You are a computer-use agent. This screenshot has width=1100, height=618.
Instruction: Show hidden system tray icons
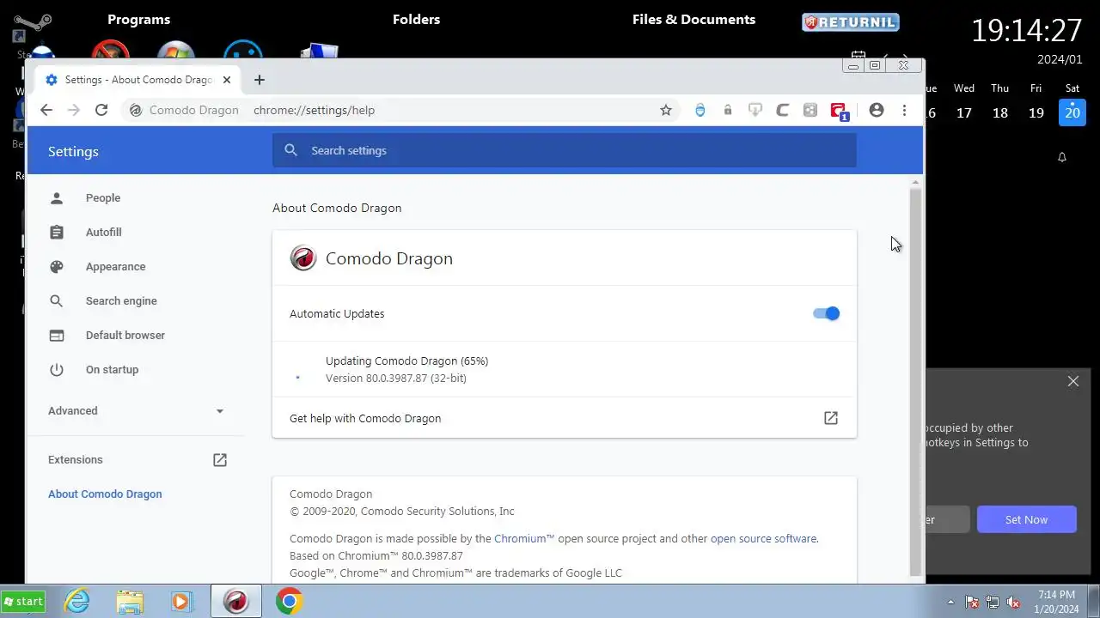coord(950,602)
